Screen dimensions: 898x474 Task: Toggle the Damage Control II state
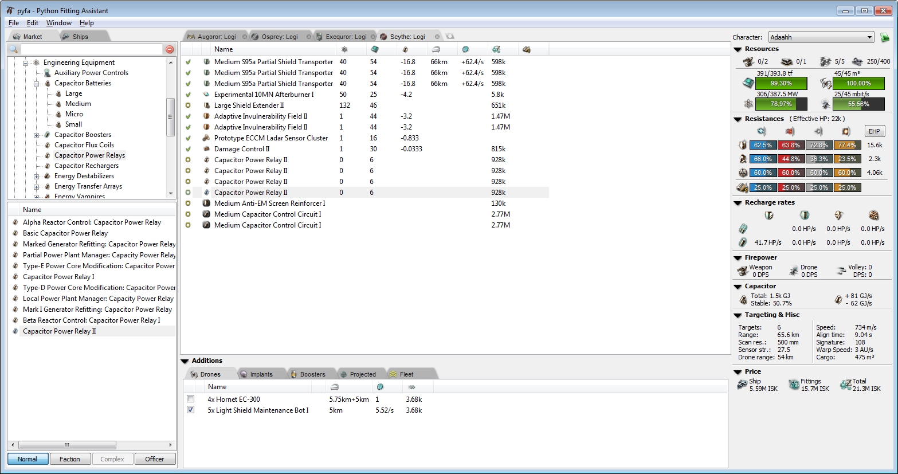[x=188, y=149]
